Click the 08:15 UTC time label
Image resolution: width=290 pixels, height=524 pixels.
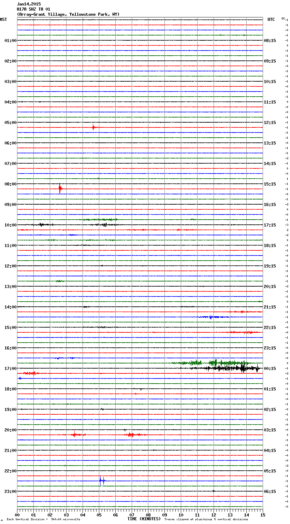[270, 41]
